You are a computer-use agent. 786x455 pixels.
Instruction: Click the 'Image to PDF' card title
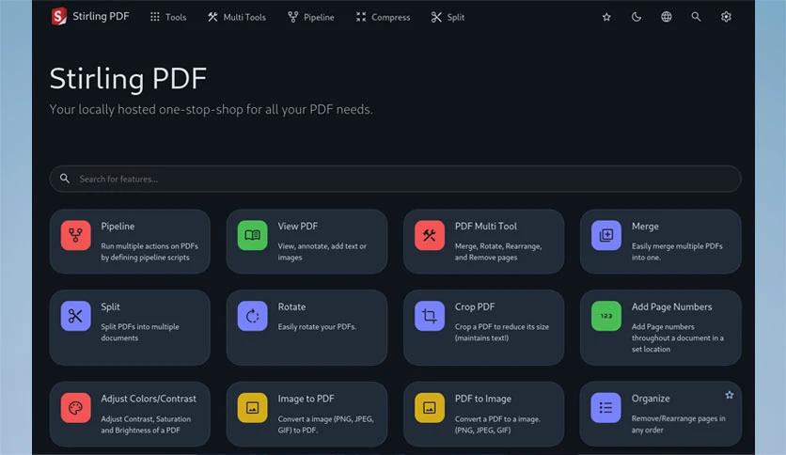[306, 399]
